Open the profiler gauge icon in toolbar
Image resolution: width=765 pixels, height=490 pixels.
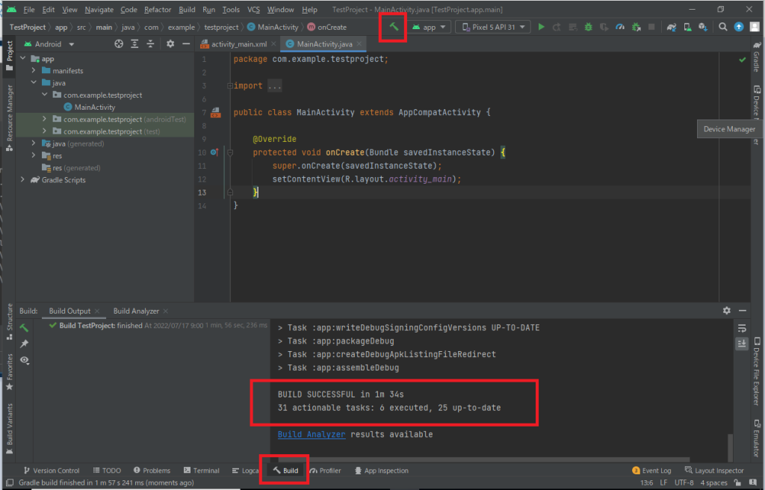pyautogui.click(x=619, y=27)
